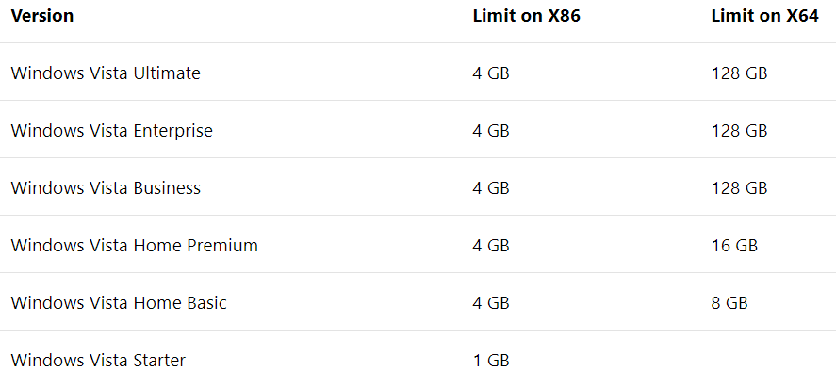Click the 128 GB value for Vista Enterprise
Screen dimensions: 836x387
[740, 131]
